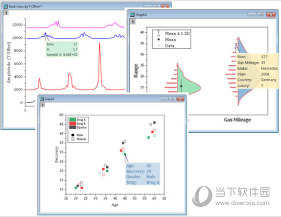Image resolution: width=281 pixels, height=217 pixels.
Task: Click the Mean ± 1 SD legend entry
Action: [173, 33]
